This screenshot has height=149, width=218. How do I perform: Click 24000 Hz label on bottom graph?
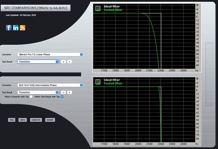pos(183,144)
